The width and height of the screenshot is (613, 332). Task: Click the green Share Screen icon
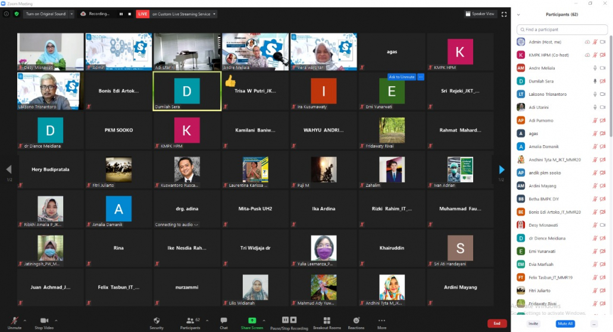click(252, 322)
